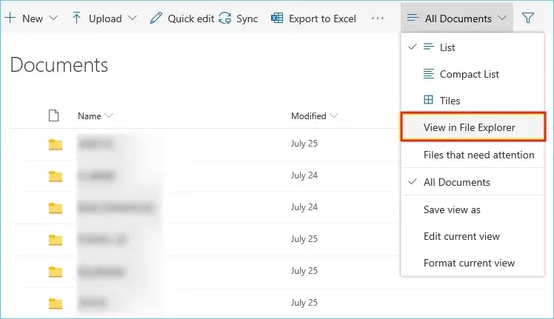Click the July 25 date in last row
The width and height of the screenshot is (554, 319).
pos(304,303)
